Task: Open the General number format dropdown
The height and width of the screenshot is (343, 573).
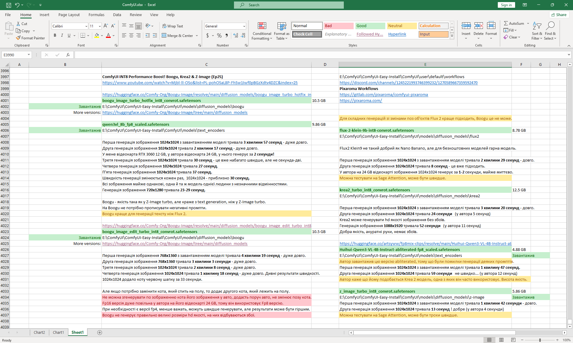Action: (x=244, y=26)
